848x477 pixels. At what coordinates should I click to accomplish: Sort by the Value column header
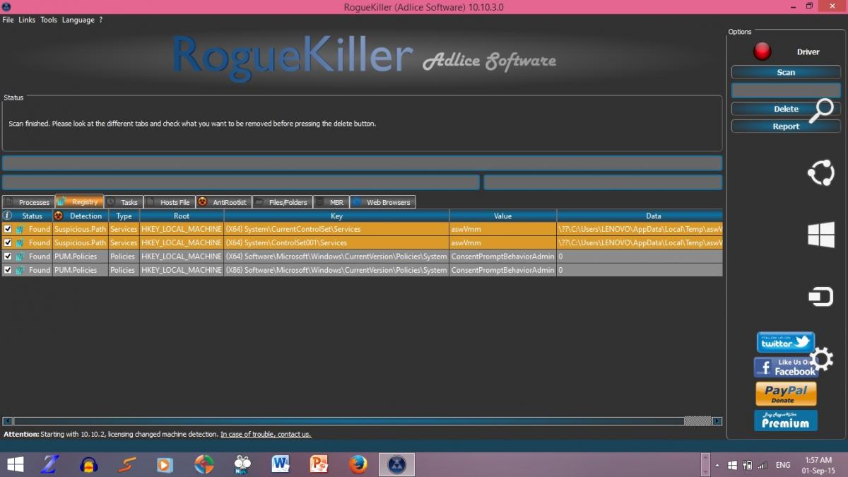[x=502, y=216]
